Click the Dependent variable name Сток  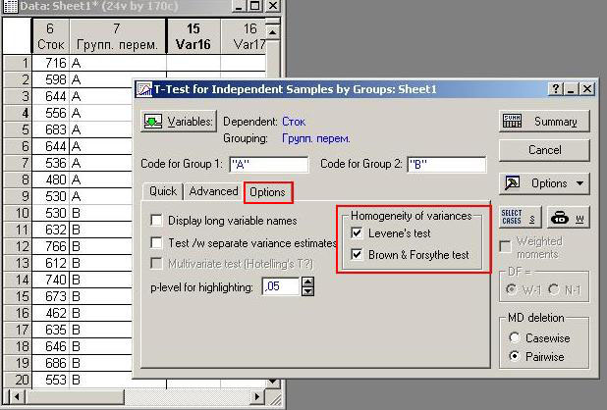pos(294,122)
